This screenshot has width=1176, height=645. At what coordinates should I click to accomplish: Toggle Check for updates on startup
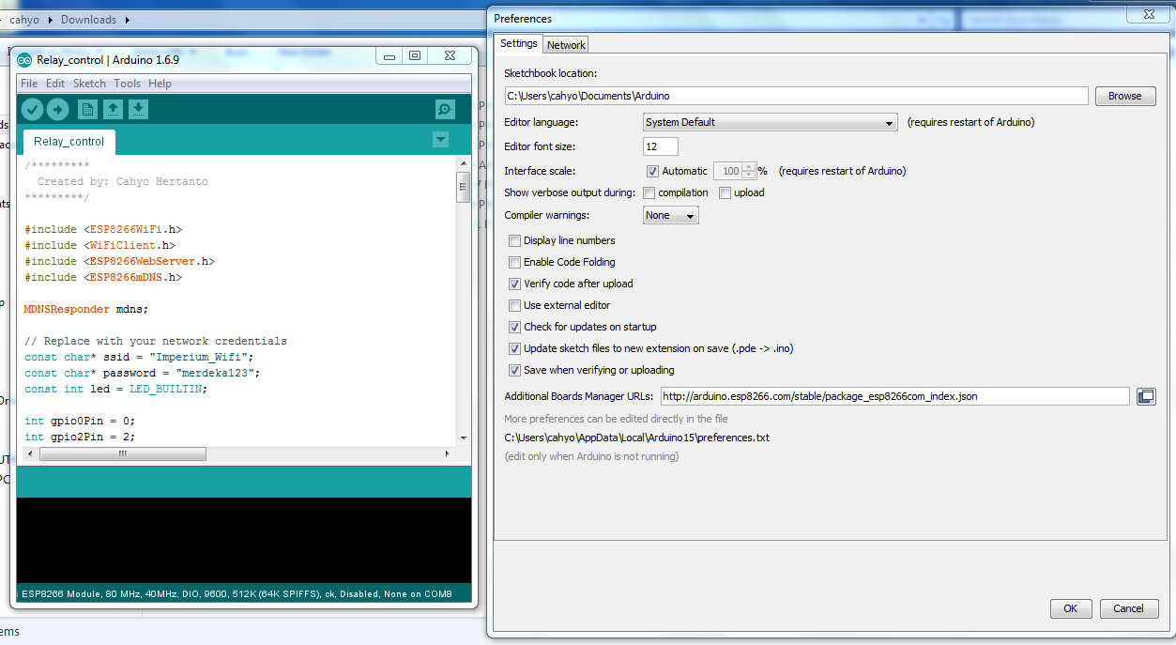click(514, 327)
